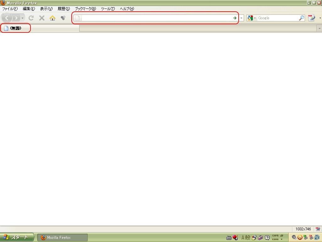
Task: Go forward with the Forward arrow
Action: 16,18
